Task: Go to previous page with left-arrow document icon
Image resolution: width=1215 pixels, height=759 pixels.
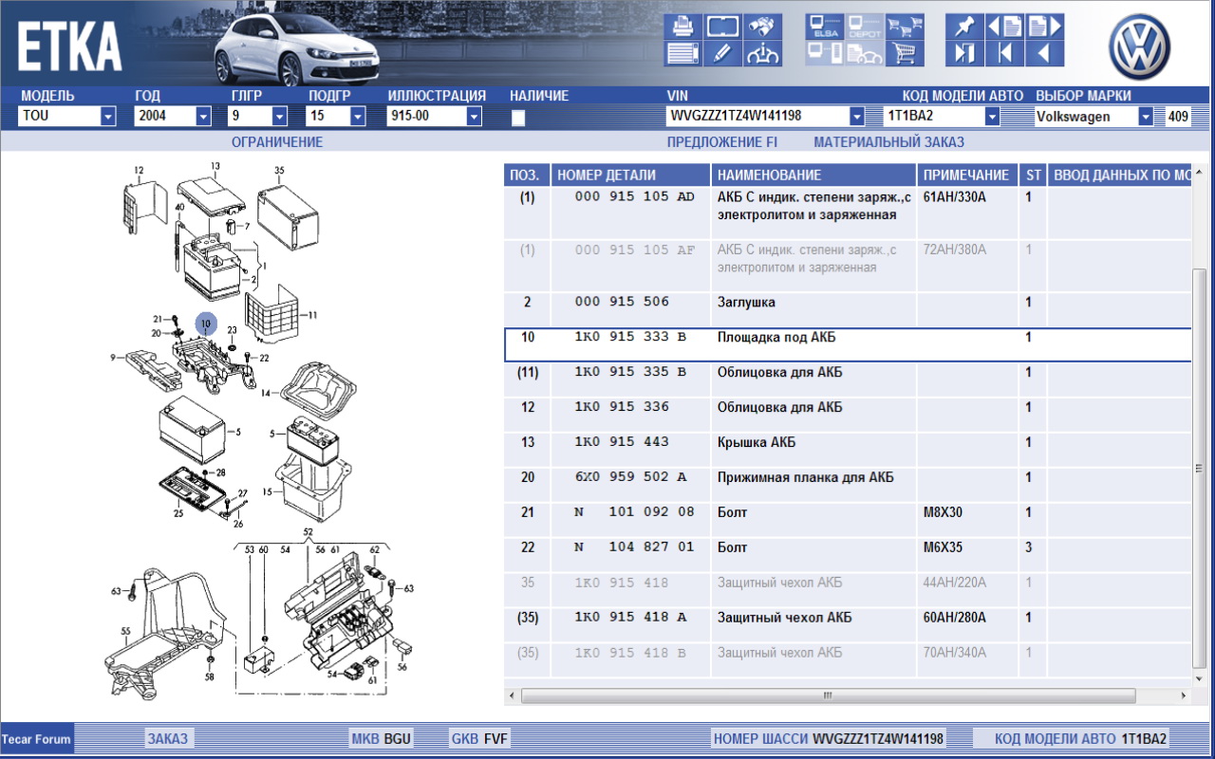Action: pos(1004,27)
